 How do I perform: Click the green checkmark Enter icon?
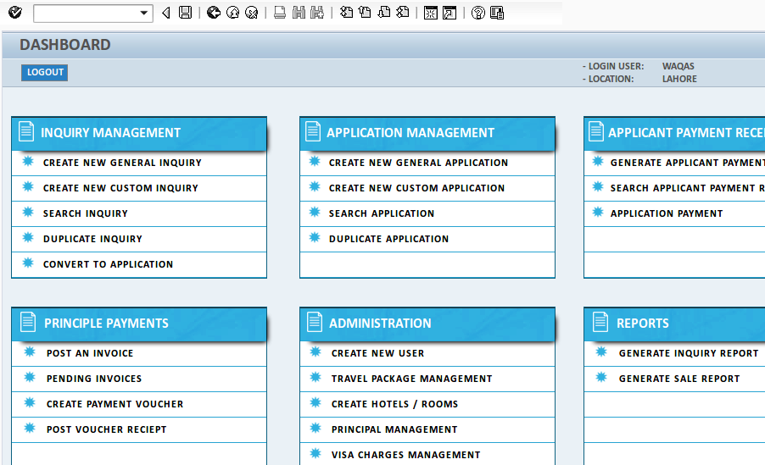[x=14, y=13]
